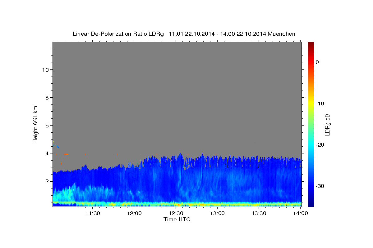The image size is (373, 248).
Task: Click the colorbar value label -20
Action: (x=320, y=145)
